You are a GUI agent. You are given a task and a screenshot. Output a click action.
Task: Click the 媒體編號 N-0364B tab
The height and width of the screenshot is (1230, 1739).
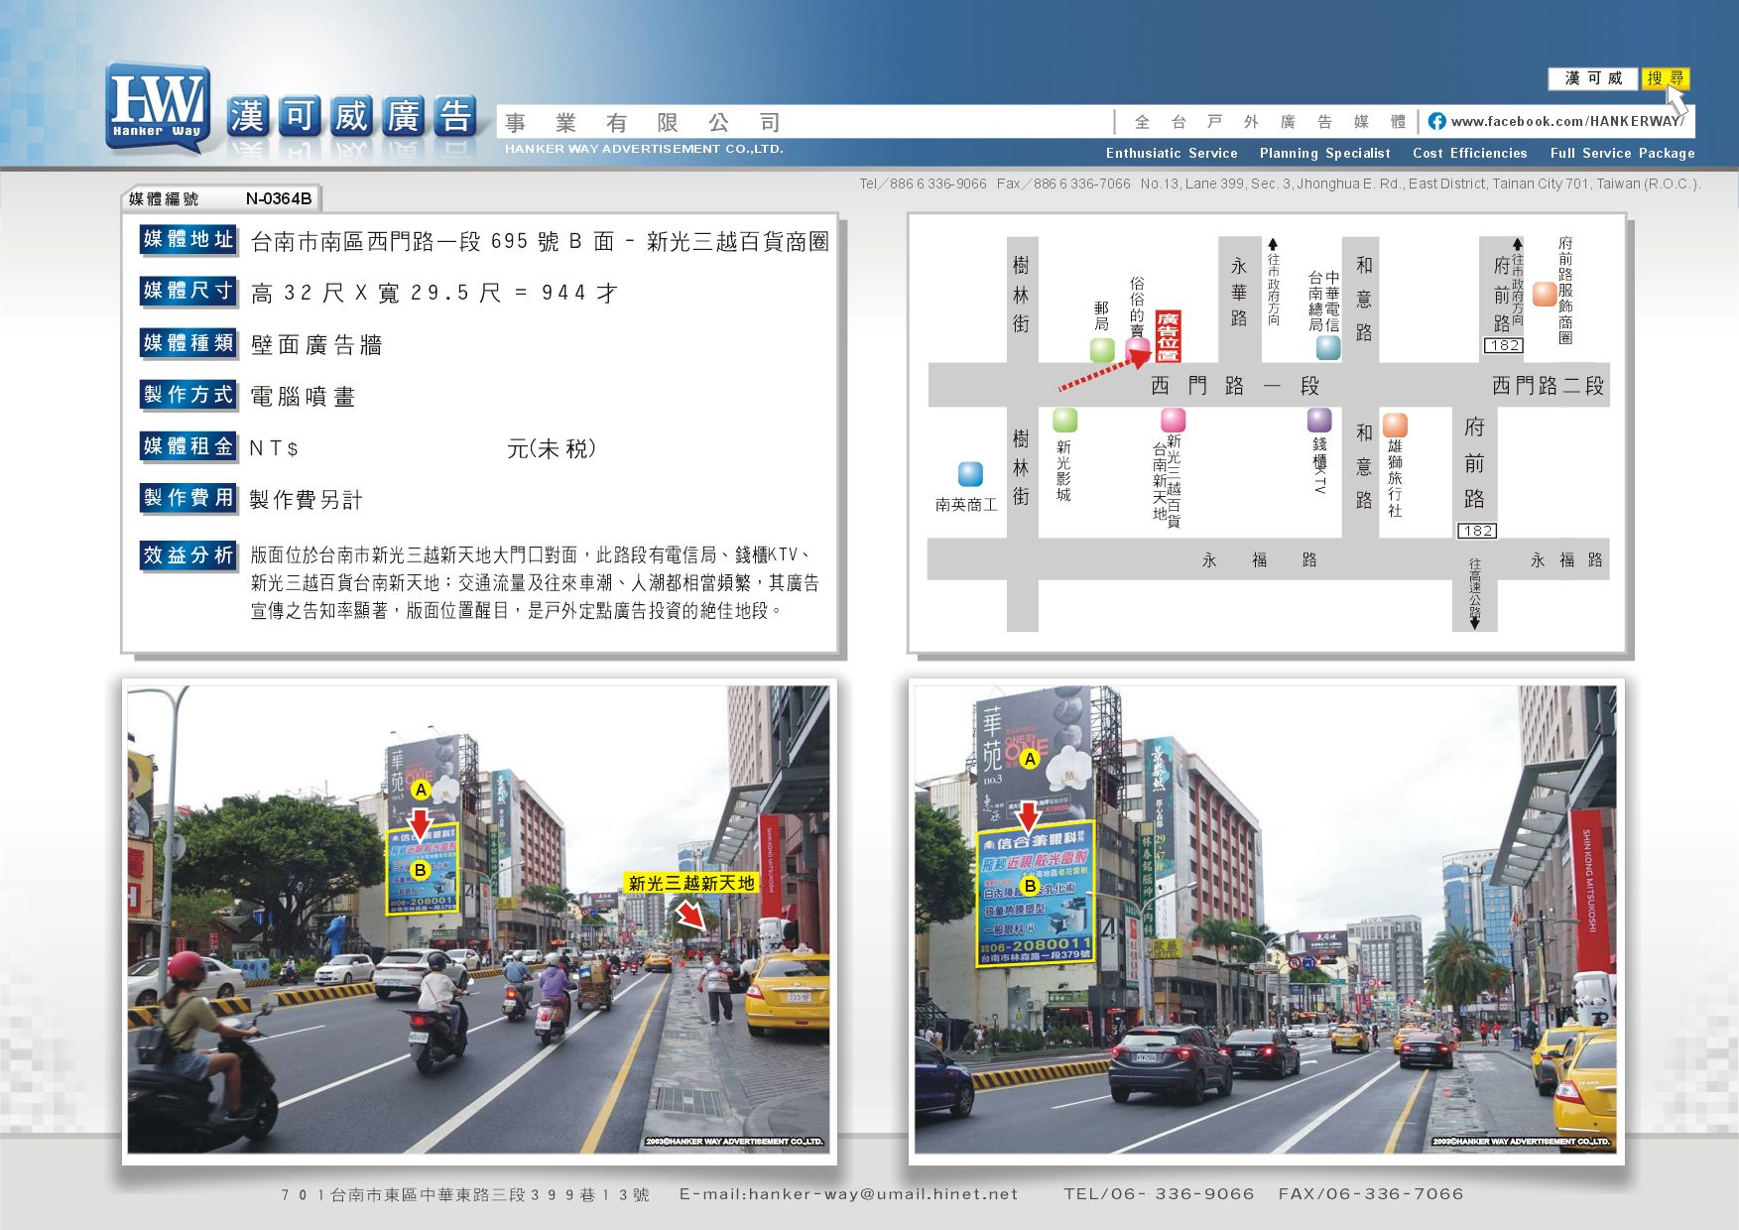(221, 198)
